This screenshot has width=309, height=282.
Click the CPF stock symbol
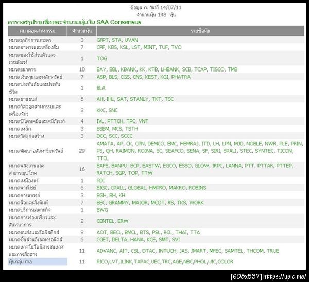101,47
